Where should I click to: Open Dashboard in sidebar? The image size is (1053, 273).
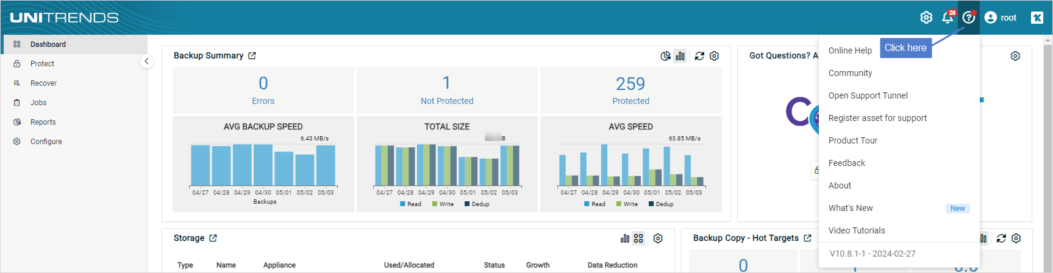(74, 44)
